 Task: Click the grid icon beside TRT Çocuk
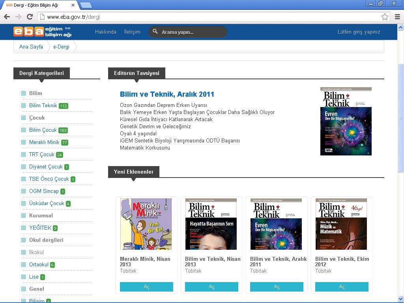(x=23, y=154)
